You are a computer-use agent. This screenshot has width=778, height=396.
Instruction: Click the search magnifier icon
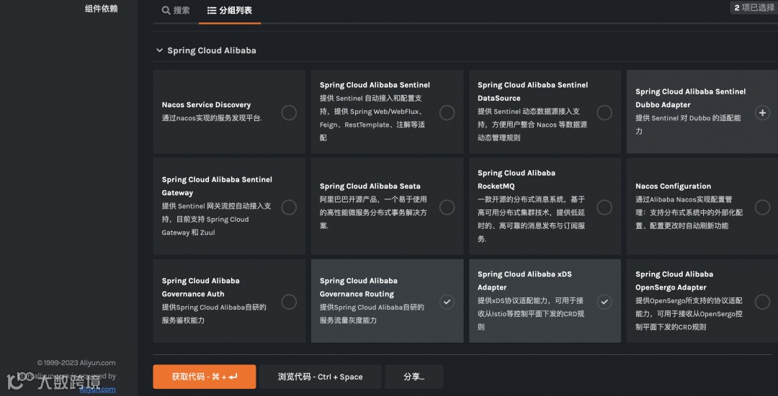(166, 10)
